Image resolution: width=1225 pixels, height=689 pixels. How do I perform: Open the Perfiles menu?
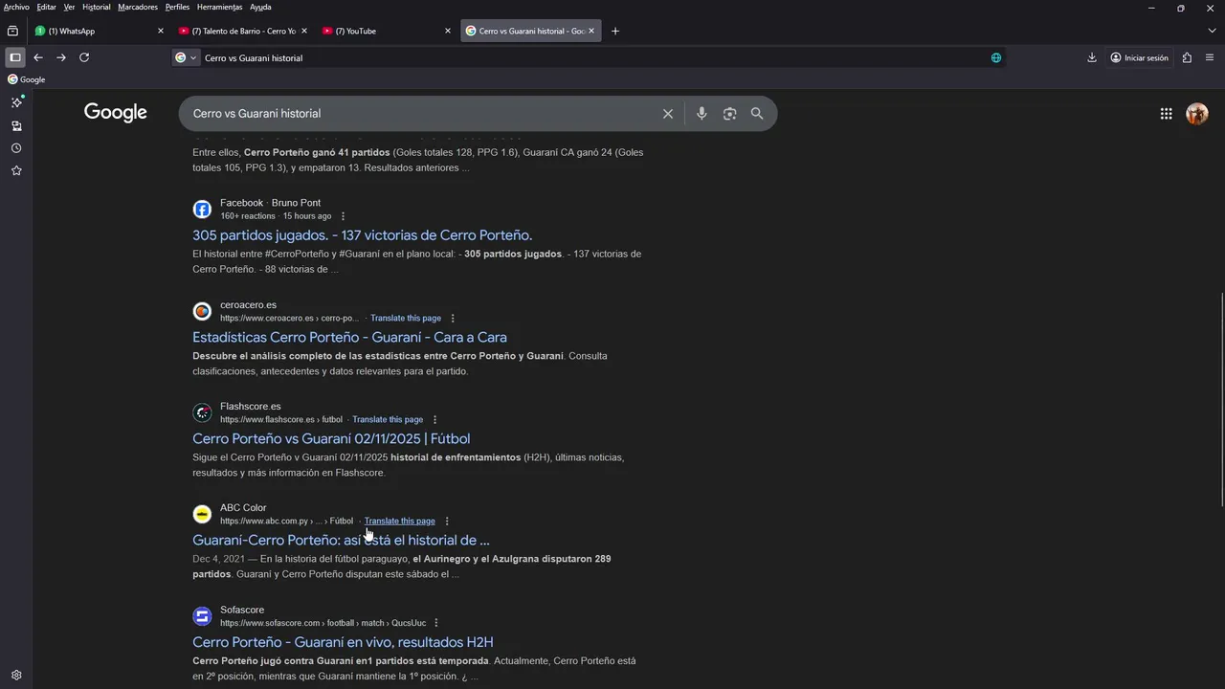point(177,7)
